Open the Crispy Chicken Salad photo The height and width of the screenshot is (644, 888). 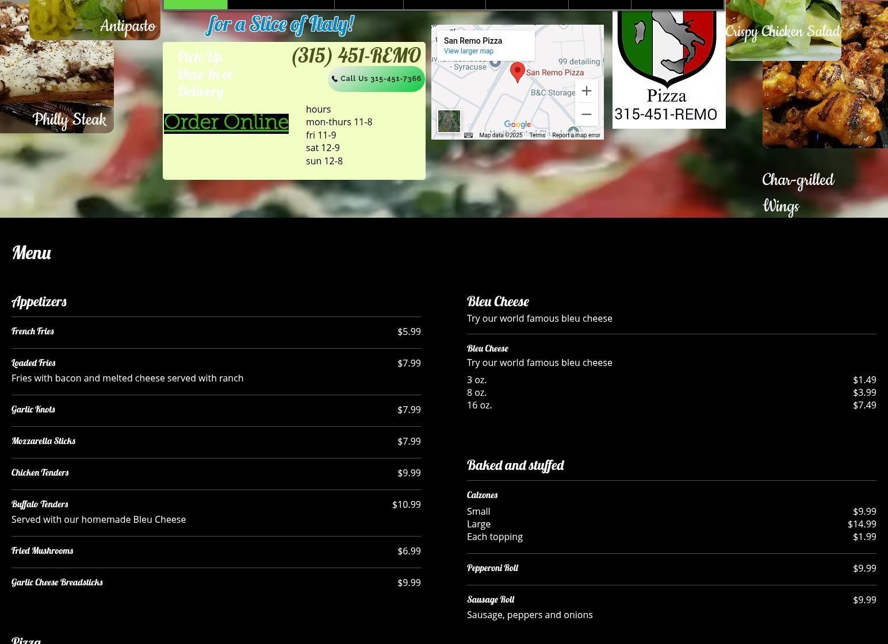point(783,30)
